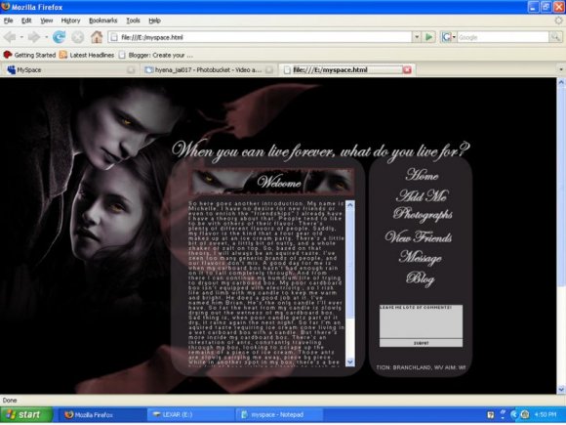Screen dimensions: 566x425
Task: Switch to the Photobucket tab
Action: 208,69
